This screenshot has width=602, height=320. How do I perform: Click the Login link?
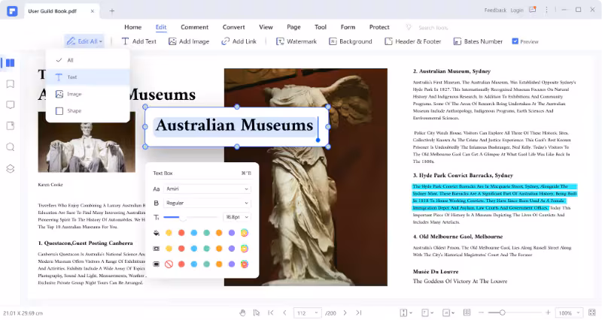pos(517,11)
